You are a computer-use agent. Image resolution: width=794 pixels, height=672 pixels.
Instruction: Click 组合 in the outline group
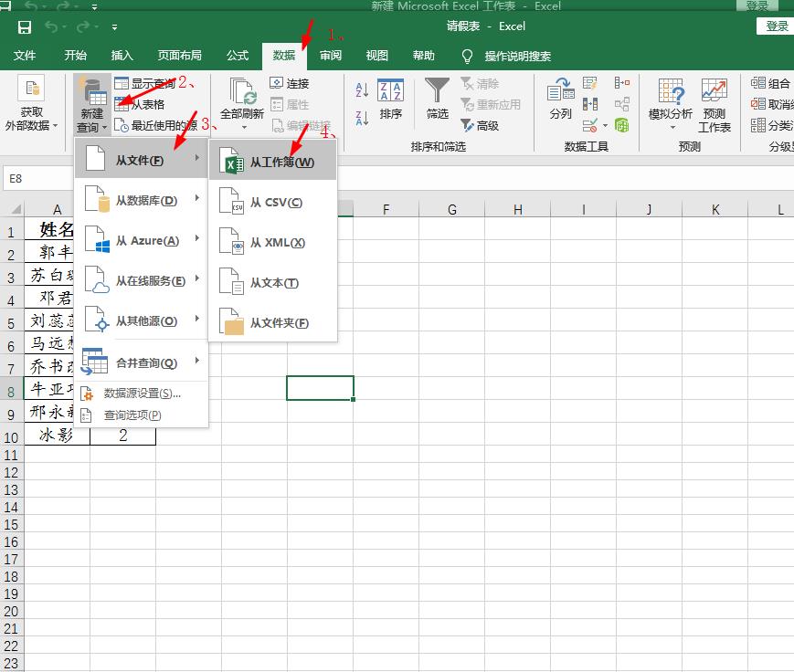pos(770,83)
